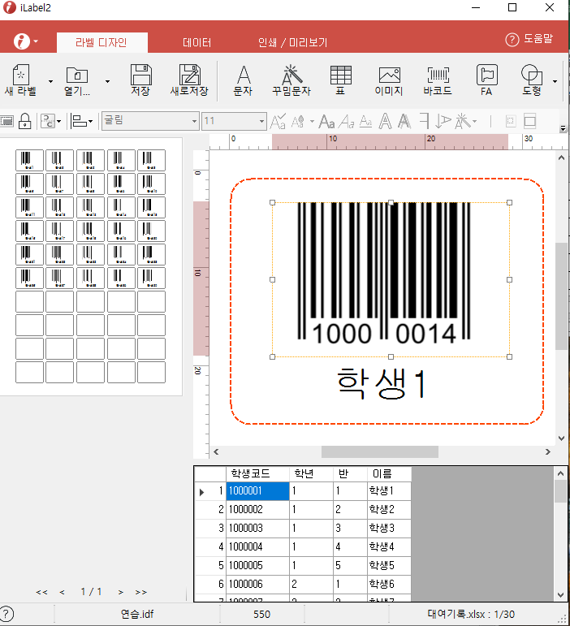Select cell 1000001 in data grid
This screenshot has height=626, width=570.
point(257,490)
